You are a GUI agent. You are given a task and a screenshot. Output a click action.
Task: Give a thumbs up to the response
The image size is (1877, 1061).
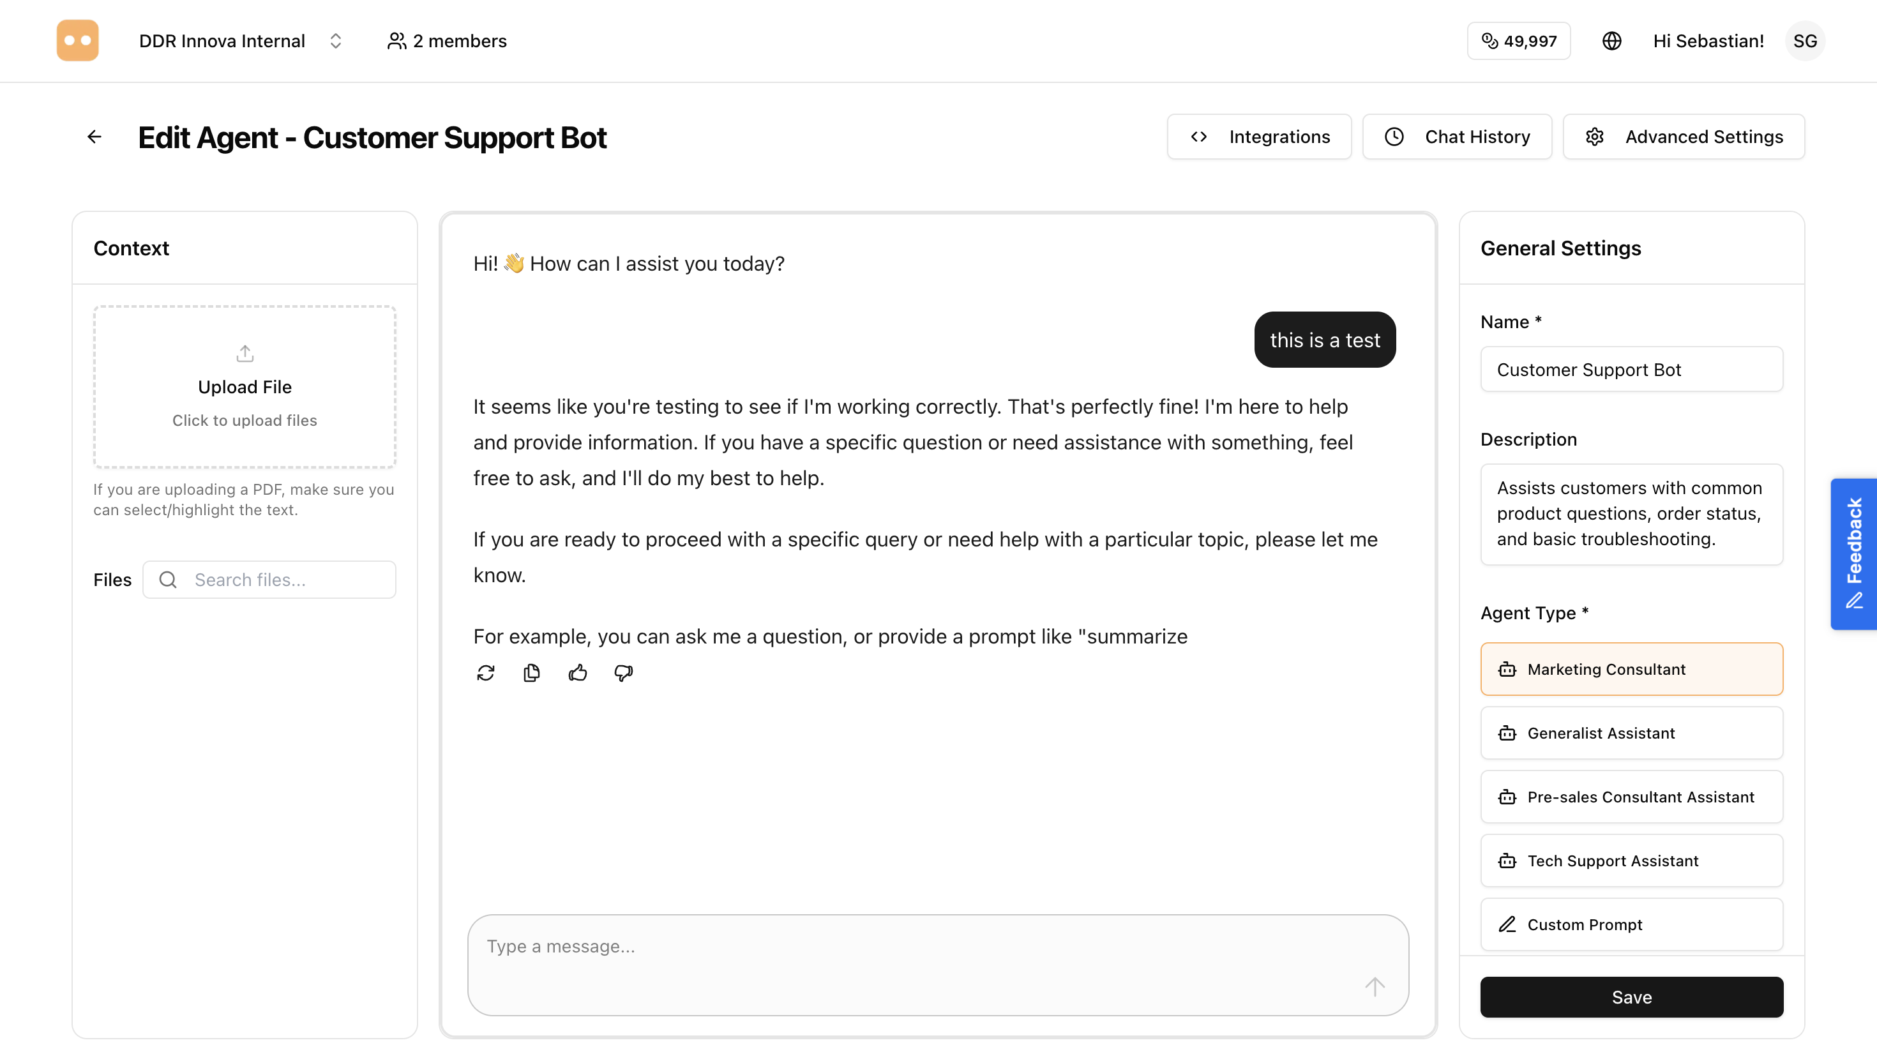coord(577,673)
